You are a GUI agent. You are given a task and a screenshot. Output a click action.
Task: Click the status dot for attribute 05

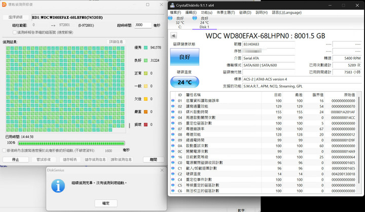[173, 123]
